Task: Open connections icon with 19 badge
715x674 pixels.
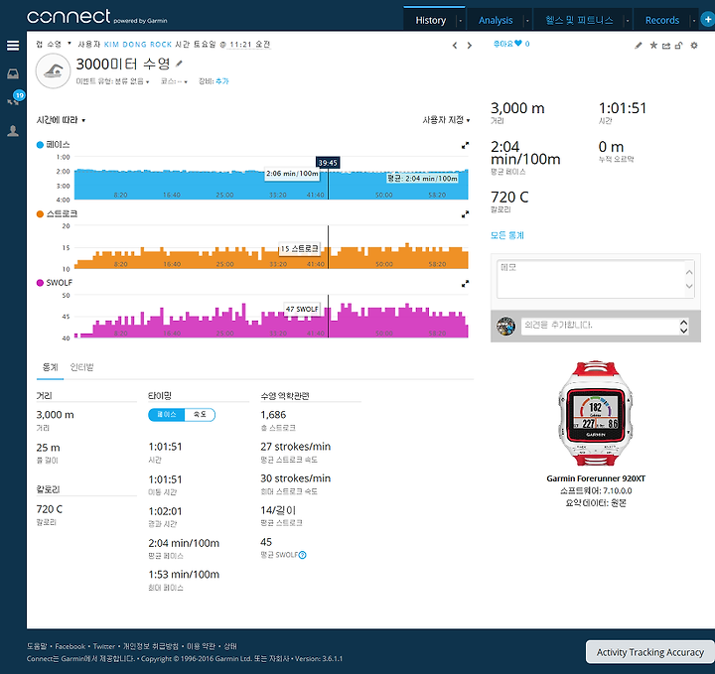Action: click(14, 99)
